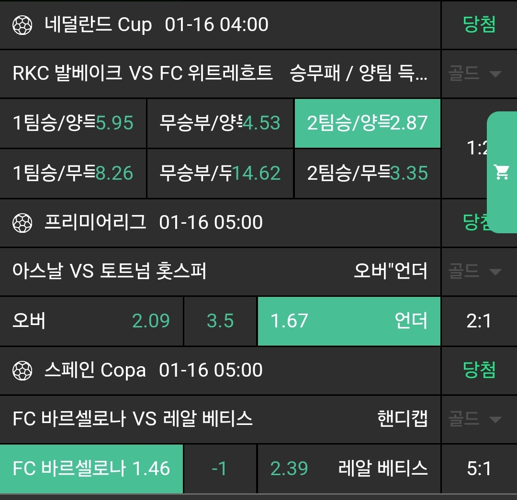
Task: Expand the 골드 dropdown for FC 바르셀로나 match
Action: click(475, 420)
